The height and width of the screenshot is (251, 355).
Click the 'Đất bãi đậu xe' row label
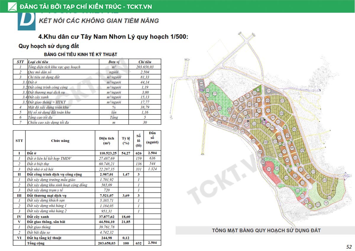click(x=38, y=232)
